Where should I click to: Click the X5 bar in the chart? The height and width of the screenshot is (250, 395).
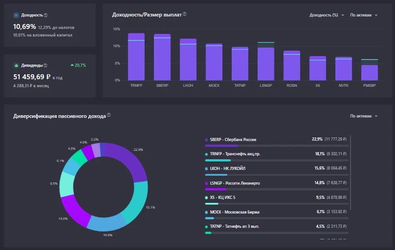click(x=318, y=69)
